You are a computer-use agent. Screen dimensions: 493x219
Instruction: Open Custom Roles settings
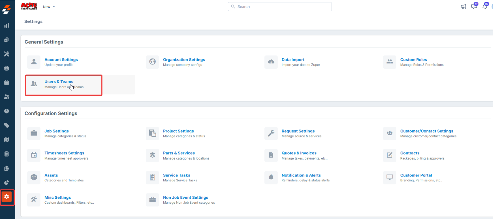tap(414, 60)
